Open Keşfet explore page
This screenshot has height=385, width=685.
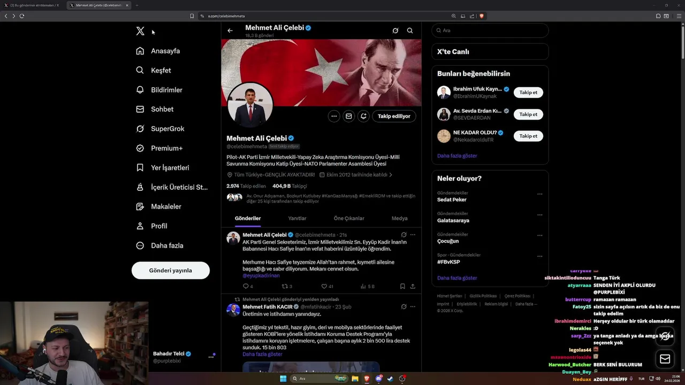click(154, 70)
